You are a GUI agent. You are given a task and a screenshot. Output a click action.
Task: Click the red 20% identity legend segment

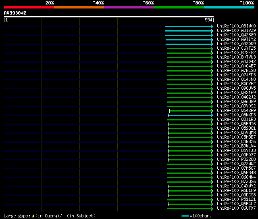(x=29, y=7)
